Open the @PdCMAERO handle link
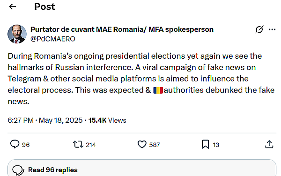Screen dimensions: 281x176 (x=52, y=39)
